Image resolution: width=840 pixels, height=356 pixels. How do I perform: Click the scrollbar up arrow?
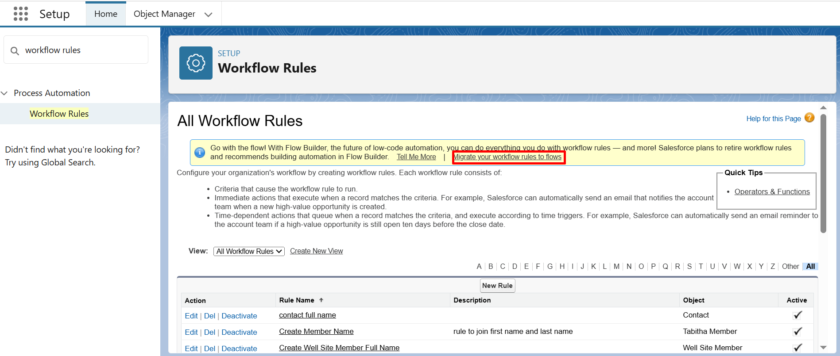point(823,107)
